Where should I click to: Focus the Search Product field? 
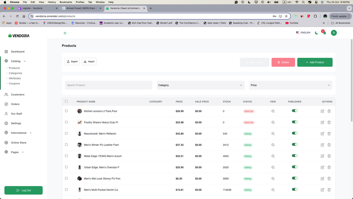pyautogui.click(x=108, y=85)
